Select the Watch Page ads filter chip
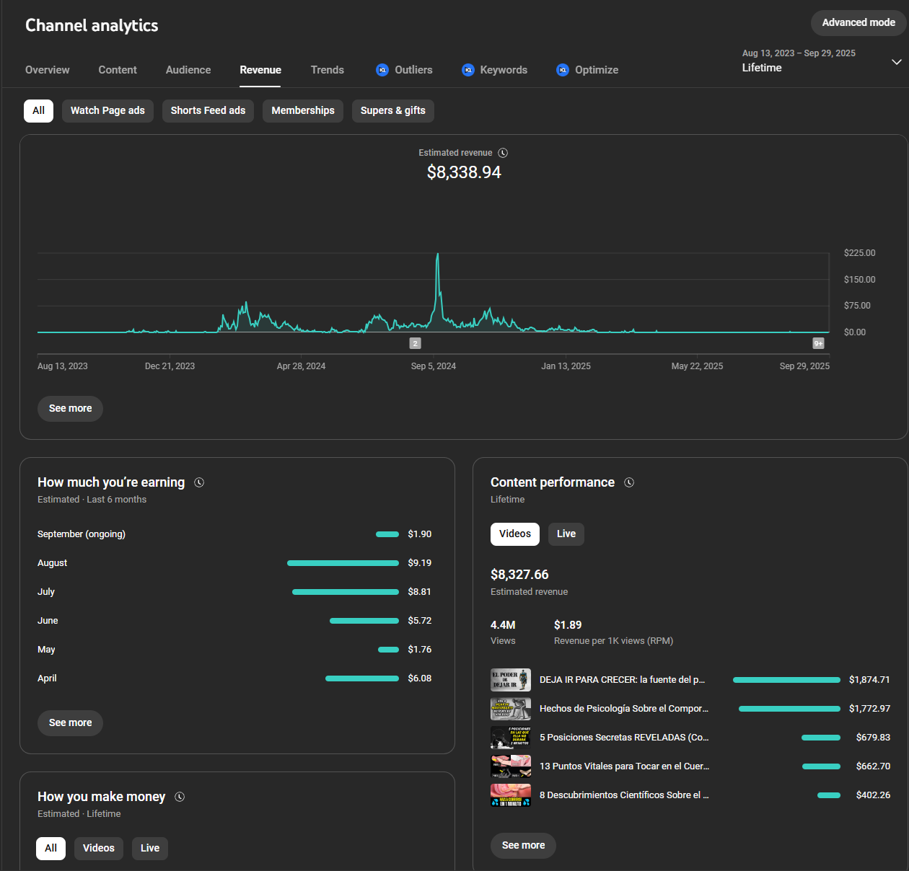 point(107,110)
